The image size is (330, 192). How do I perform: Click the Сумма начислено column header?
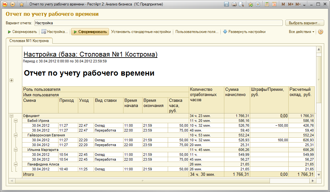coord(237,100)
